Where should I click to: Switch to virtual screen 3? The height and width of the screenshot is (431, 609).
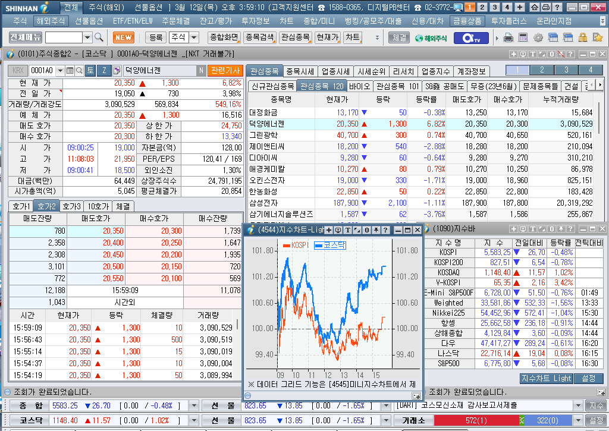(x=494, y=7)
